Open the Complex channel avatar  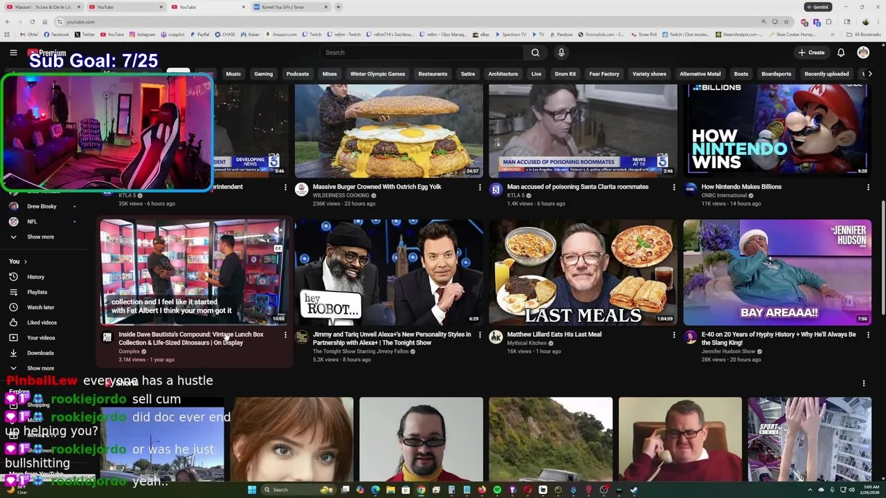click(x=107, y=338)
